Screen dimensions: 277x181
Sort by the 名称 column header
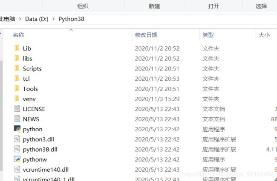(x=18, y=35)
